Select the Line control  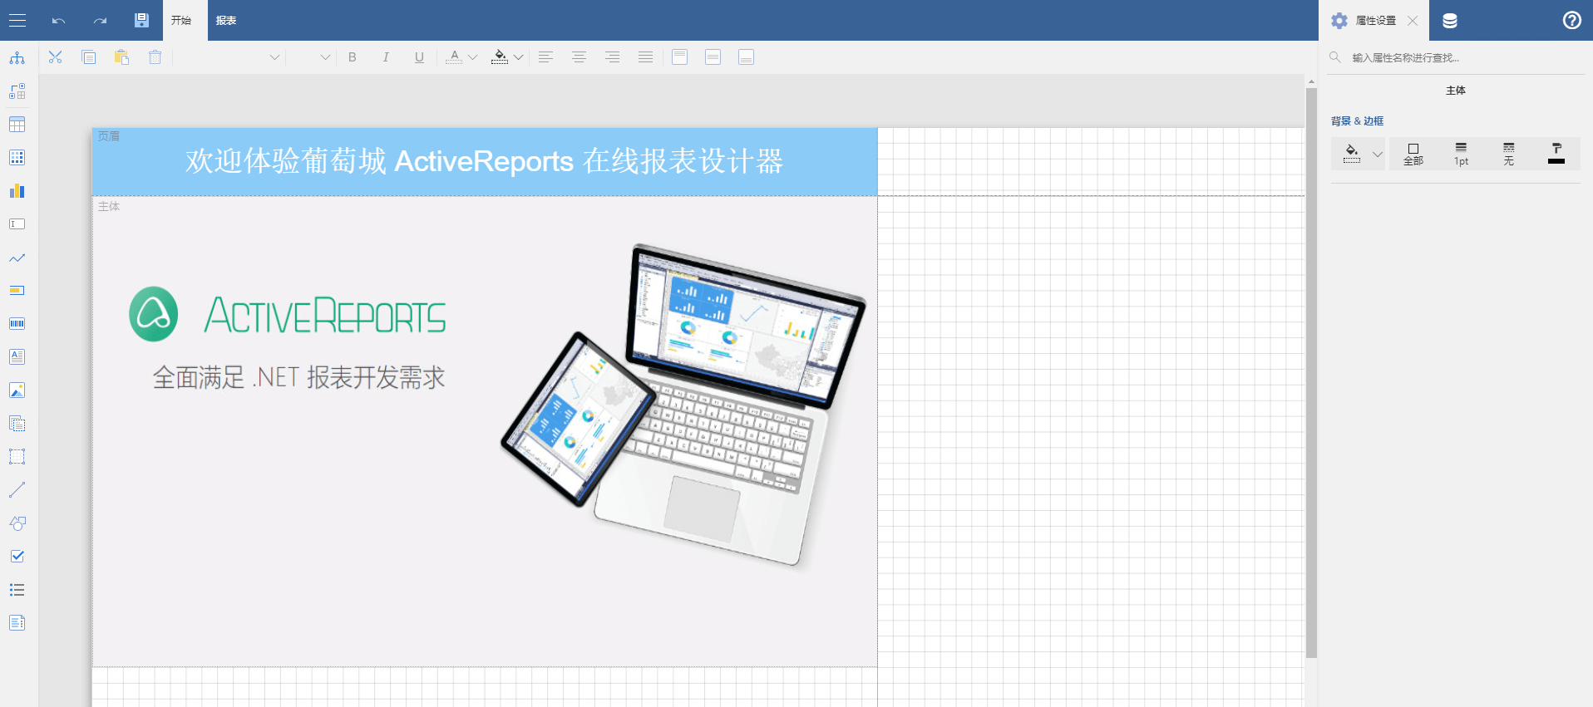pyautogui.click(x=17, y=490)
